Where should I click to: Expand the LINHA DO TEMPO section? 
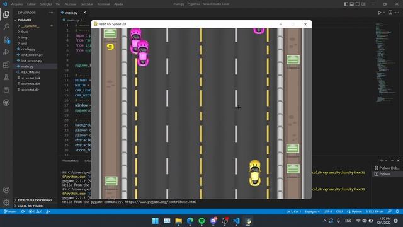point(30,206)
